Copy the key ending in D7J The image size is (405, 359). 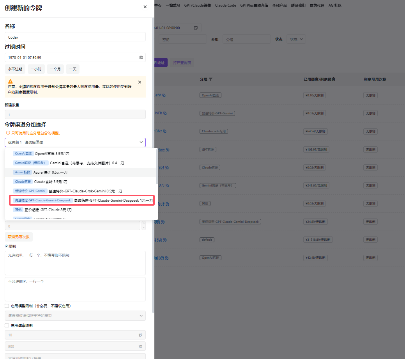click(167, 185)
